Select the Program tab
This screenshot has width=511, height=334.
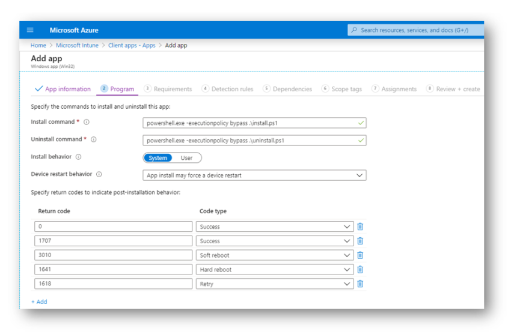117,89
